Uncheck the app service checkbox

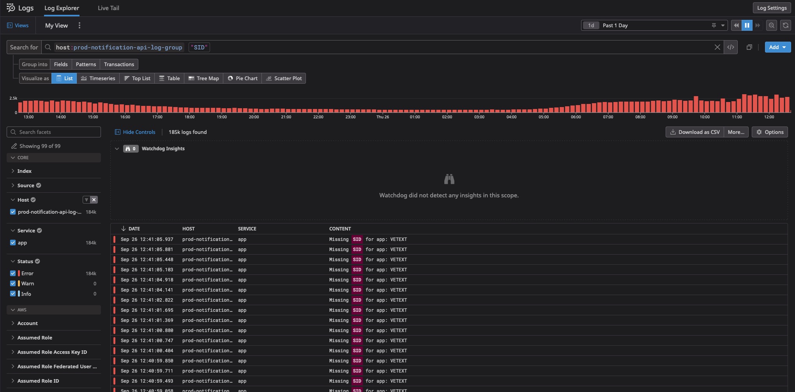click(13, 243)
